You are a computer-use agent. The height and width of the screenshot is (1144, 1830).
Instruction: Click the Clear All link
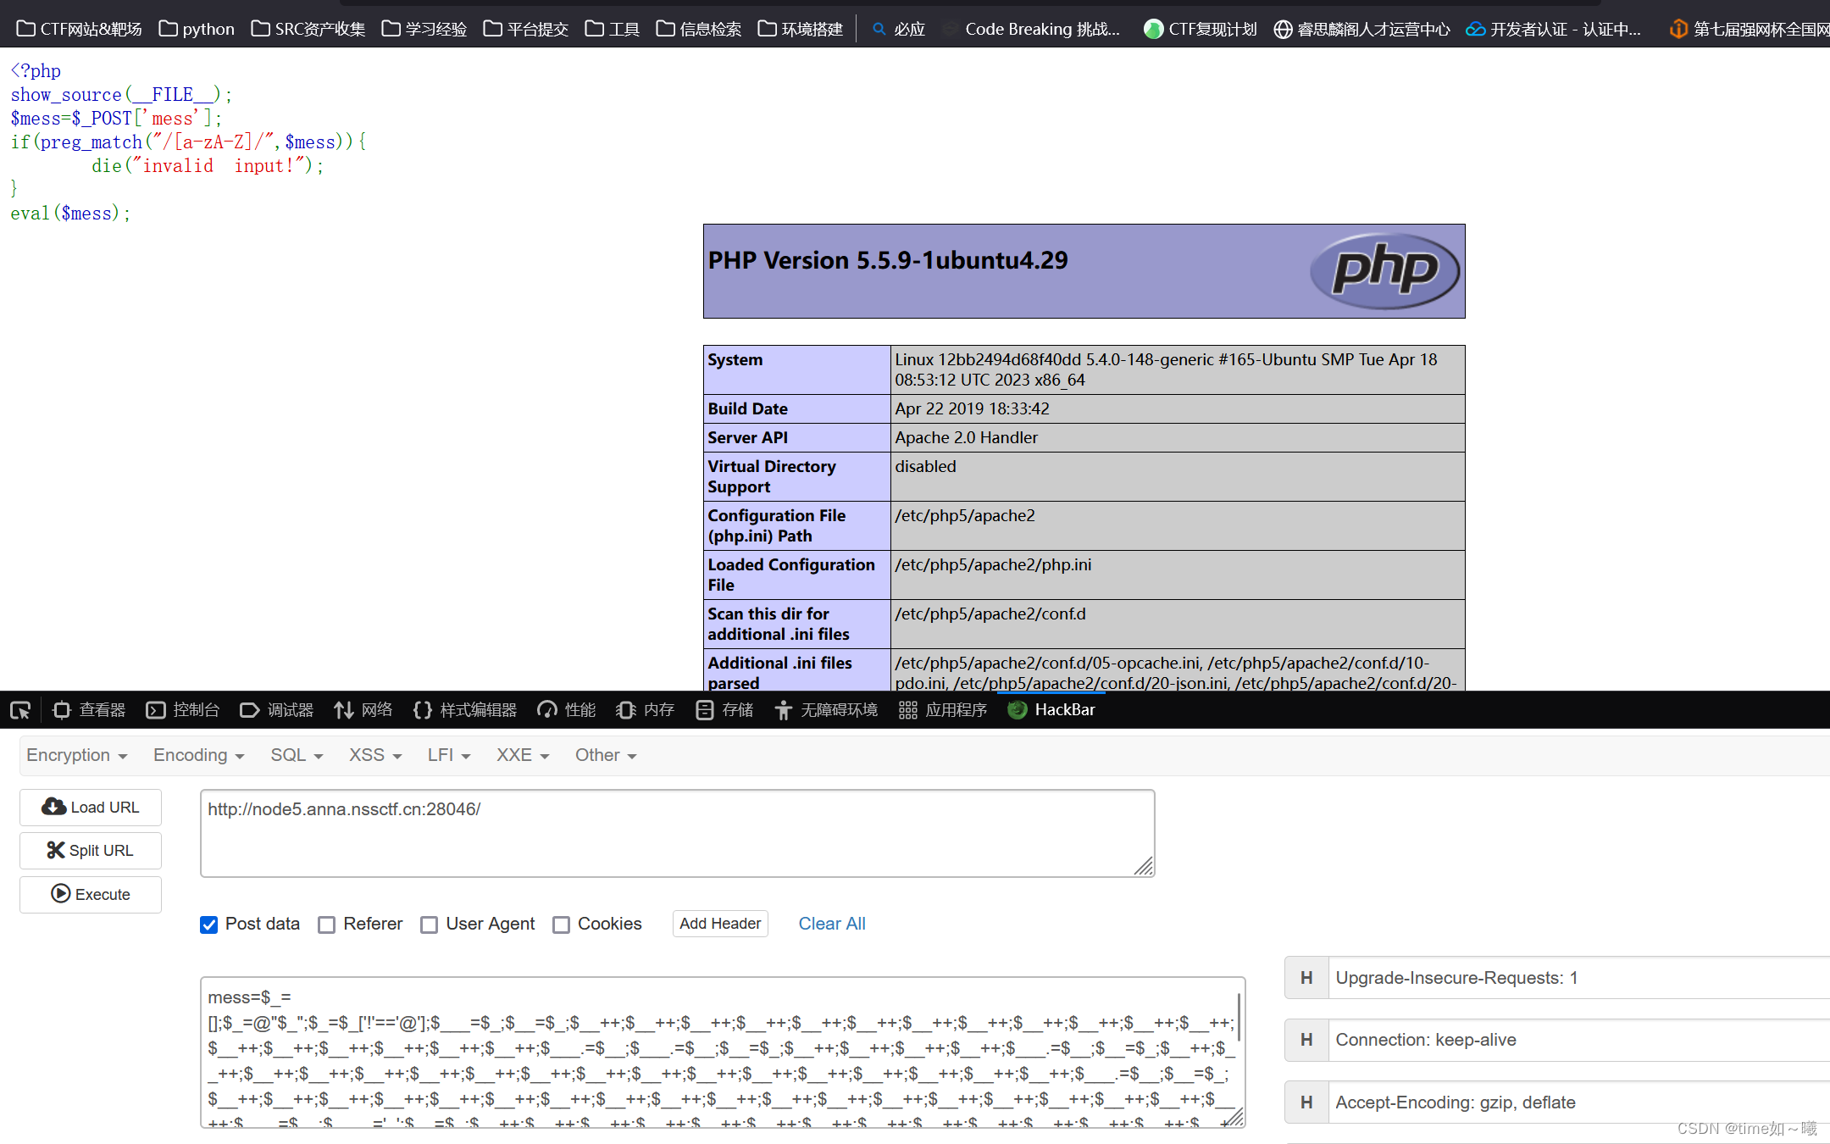[832, 924]
